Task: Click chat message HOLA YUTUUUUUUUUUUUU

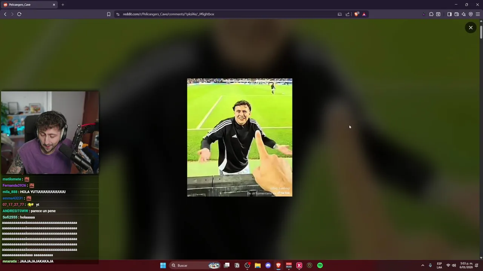Action: point(43,192)
